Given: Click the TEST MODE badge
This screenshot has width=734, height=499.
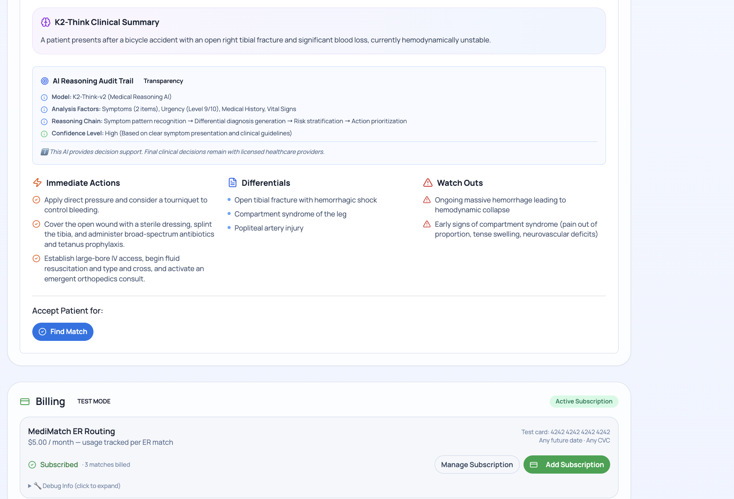Looking at the screenshot, I should click(94, 402).
